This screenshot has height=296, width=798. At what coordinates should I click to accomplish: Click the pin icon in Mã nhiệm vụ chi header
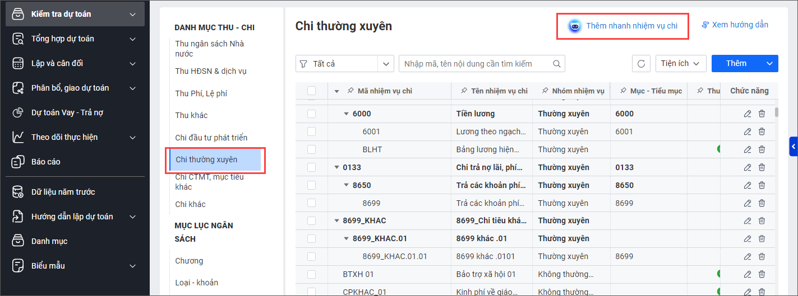pyautogui.click(x=350, y=91)
